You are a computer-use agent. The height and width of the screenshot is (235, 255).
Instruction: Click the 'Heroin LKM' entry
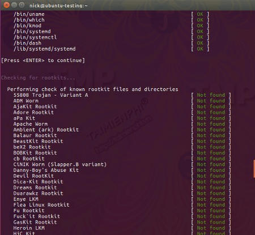(29, 228)
